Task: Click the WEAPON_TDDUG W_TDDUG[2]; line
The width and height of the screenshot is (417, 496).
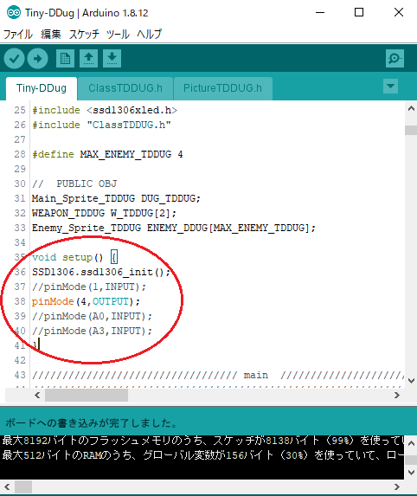Action: point(104,213)
